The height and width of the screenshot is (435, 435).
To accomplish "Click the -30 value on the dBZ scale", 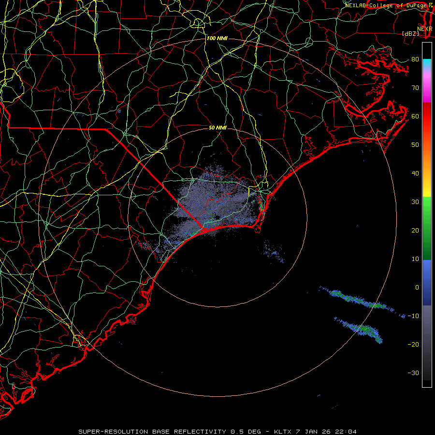I will [413, 373].
